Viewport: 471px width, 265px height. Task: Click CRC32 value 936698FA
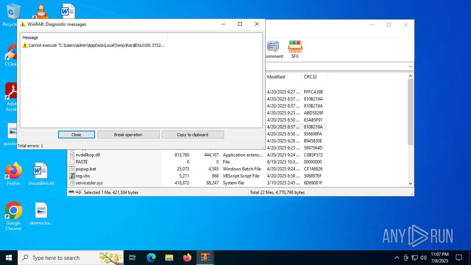pos(313,134)
